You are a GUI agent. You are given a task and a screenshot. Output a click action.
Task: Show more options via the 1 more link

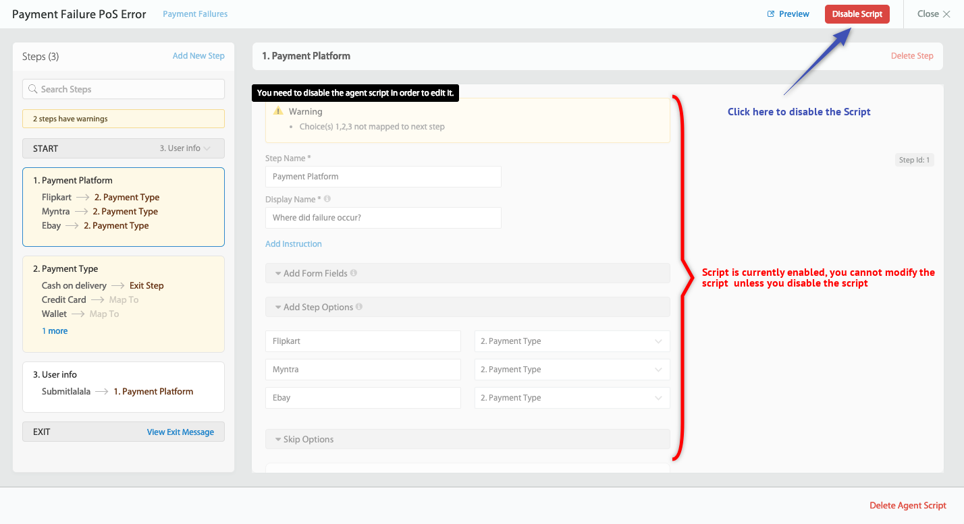(x=55, y=330)
